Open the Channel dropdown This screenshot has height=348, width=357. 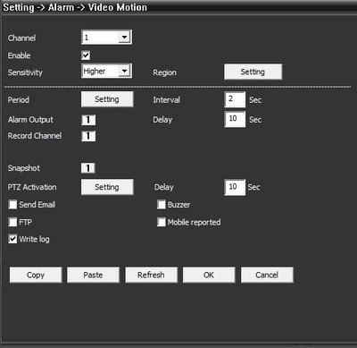(106, 38)
